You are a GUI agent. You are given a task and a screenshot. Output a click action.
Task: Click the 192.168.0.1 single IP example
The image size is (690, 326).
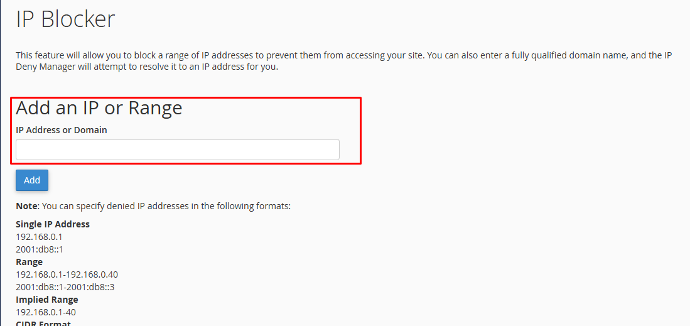(39, 237)
